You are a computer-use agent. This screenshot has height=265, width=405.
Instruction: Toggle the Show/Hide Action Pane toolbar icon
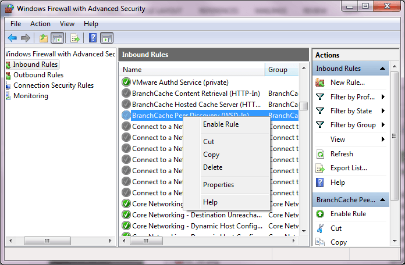pos(106,38)
